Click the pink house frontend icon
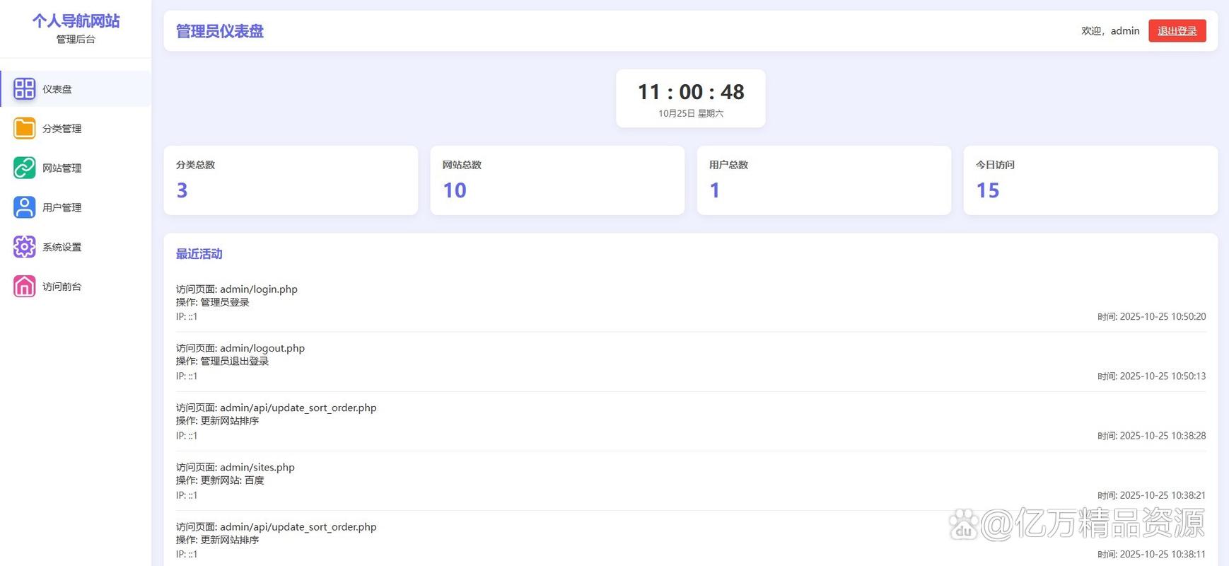 (x=24, y=287)
